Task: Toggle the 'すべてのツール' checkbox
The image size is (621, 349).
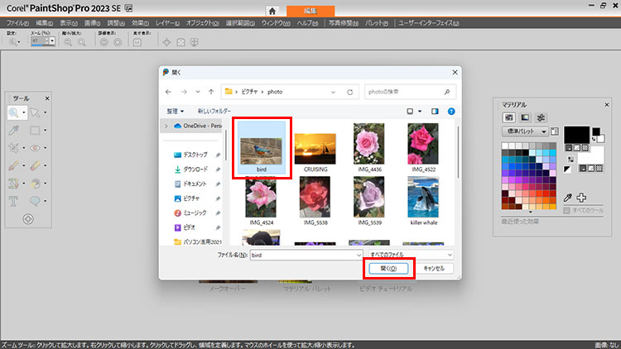Action: pyautogui.click(x=566, y=211)
